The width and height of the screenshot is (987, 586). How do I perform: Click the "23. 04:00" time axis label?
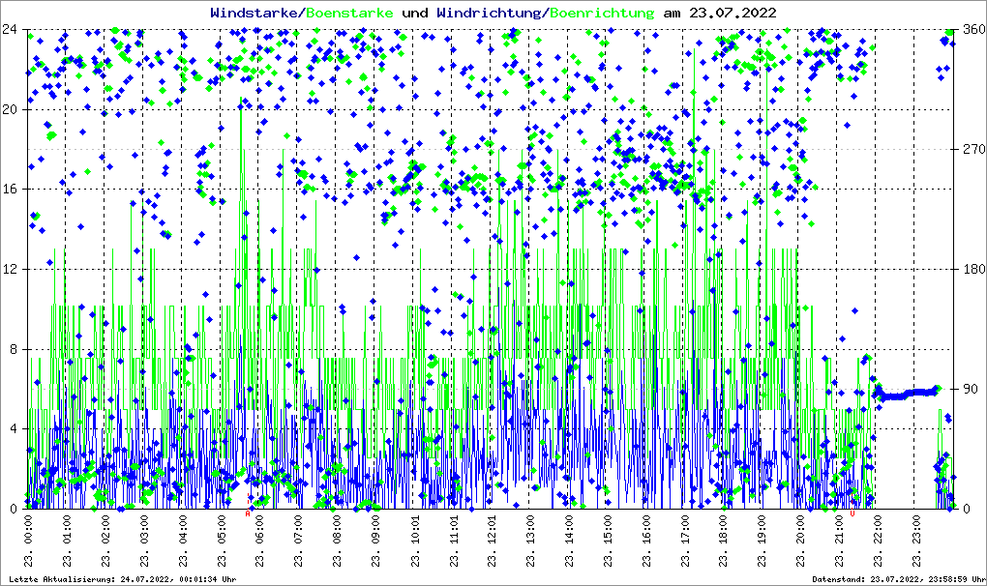[x=183, y=541]
